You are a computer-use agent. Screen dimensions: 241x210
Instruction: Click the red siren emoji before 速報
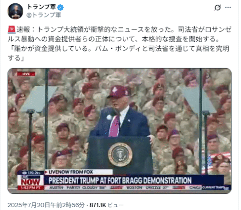coord(12,30)
